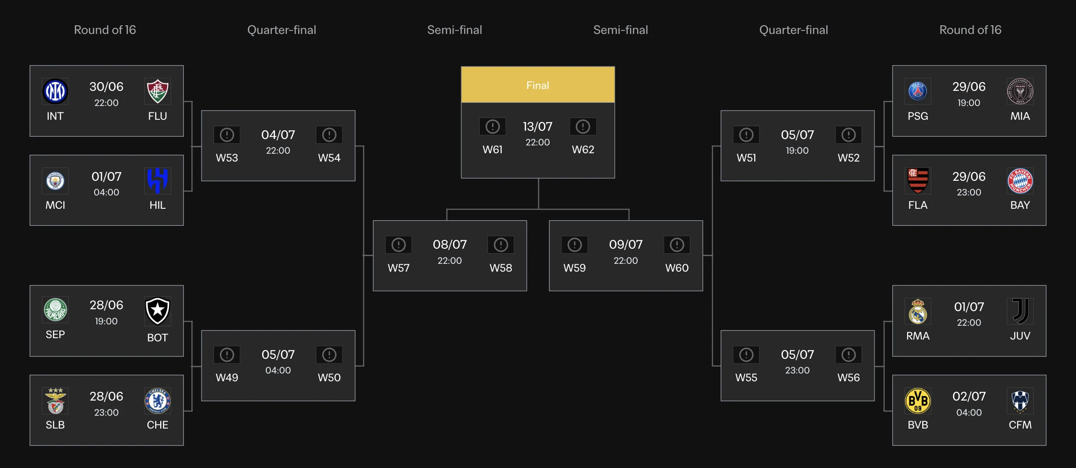Click the W58 placeholder icon
Screen dimensions: 1076x468
coord(501,245)
